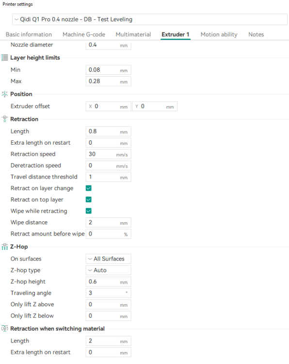Click the Retraction section icon
The width and height of the screenshot is (289, 364).
(5, 119)
